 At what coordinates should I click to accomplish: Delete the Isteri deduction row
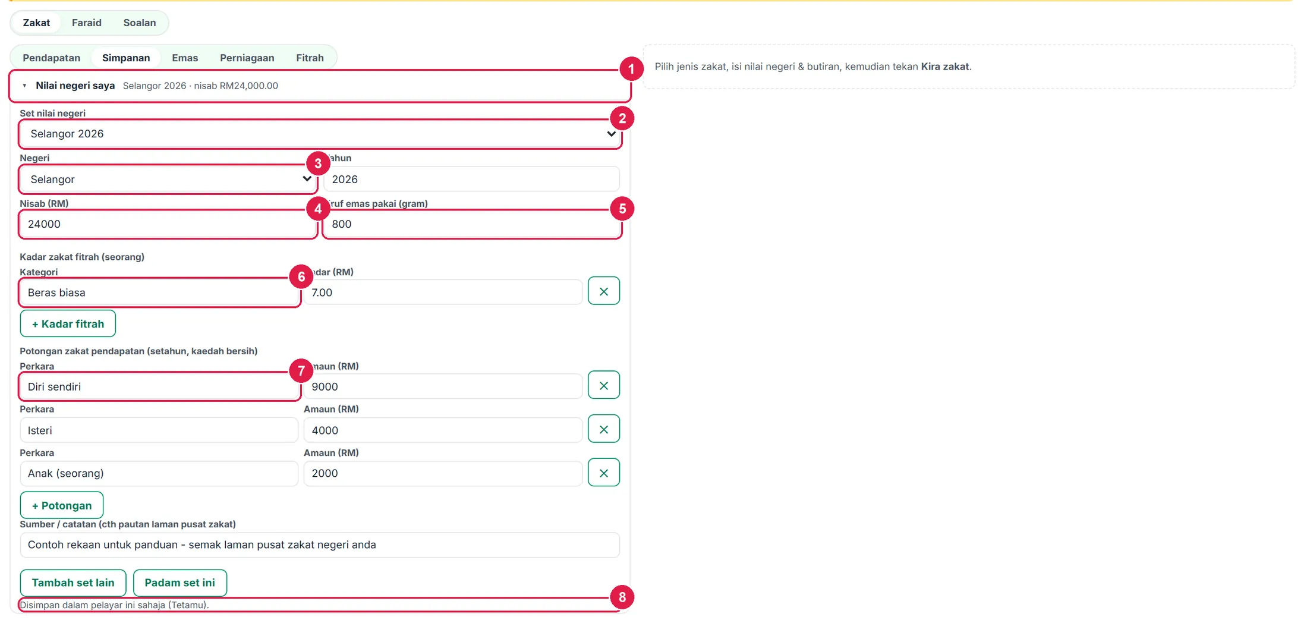point(603,429)
